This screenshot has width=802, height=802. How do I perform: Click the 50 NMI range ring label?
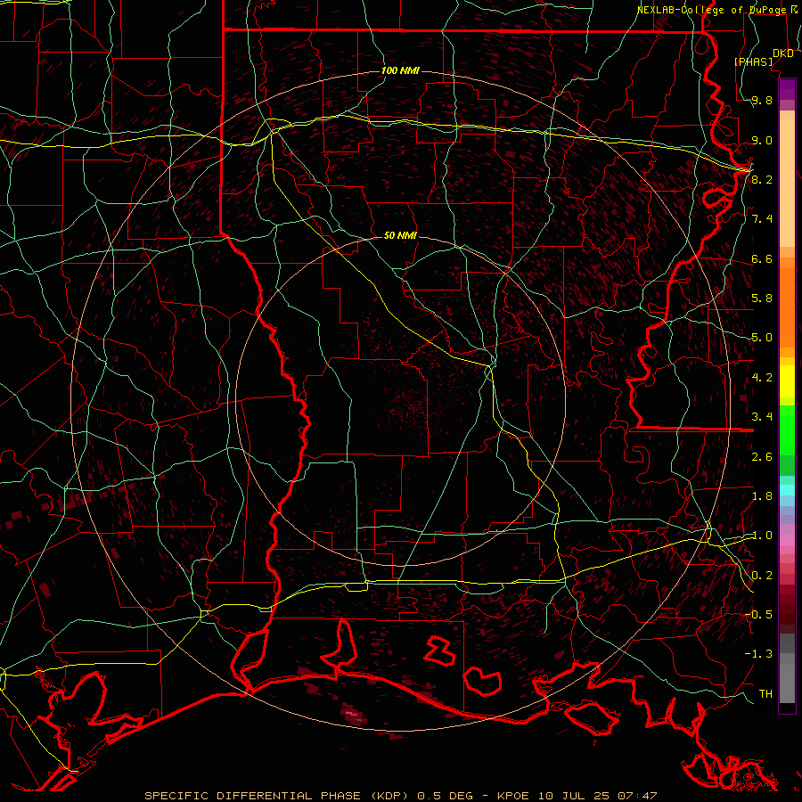(x=400, y=235)
